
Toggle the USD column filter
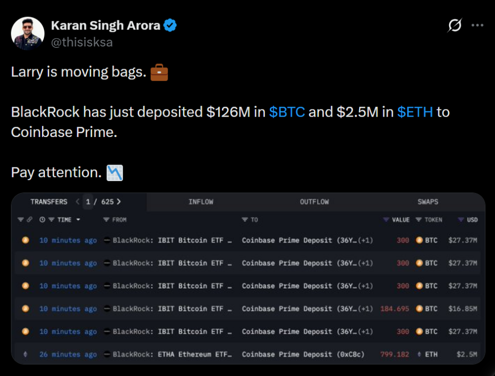(461, 220)
